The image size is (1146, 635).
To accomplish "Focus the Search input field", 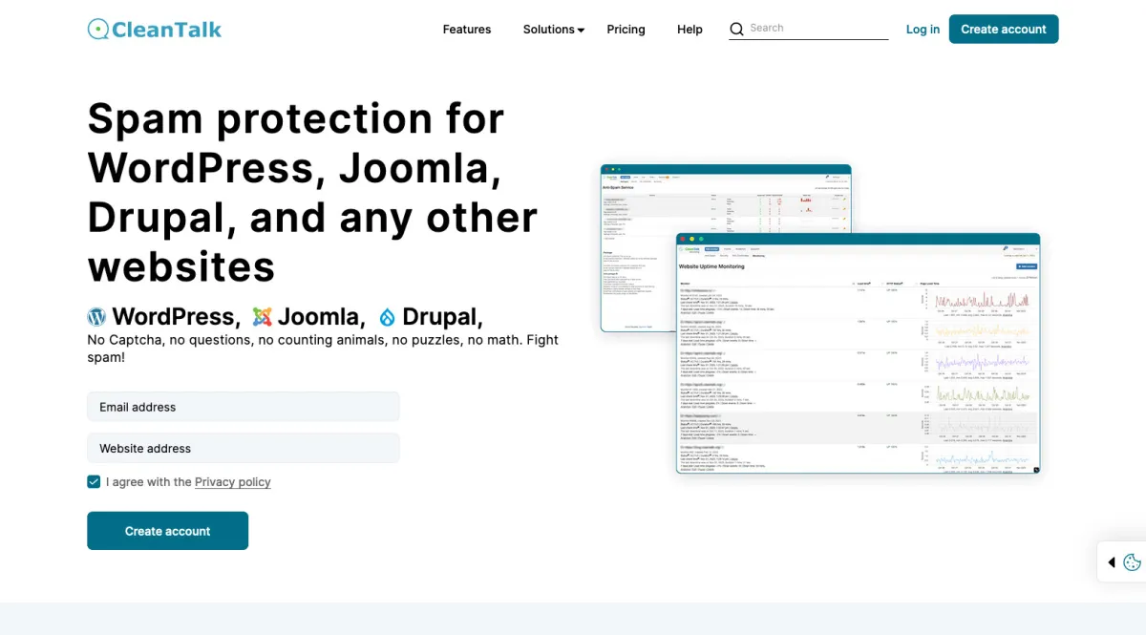I will point(818,29).
